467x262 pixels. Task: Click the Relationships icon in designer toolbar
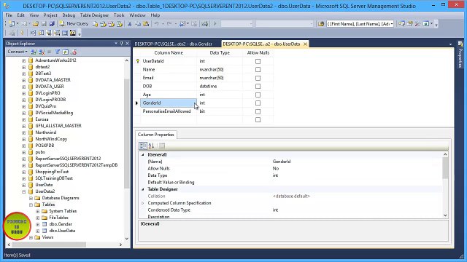(33, 33)
